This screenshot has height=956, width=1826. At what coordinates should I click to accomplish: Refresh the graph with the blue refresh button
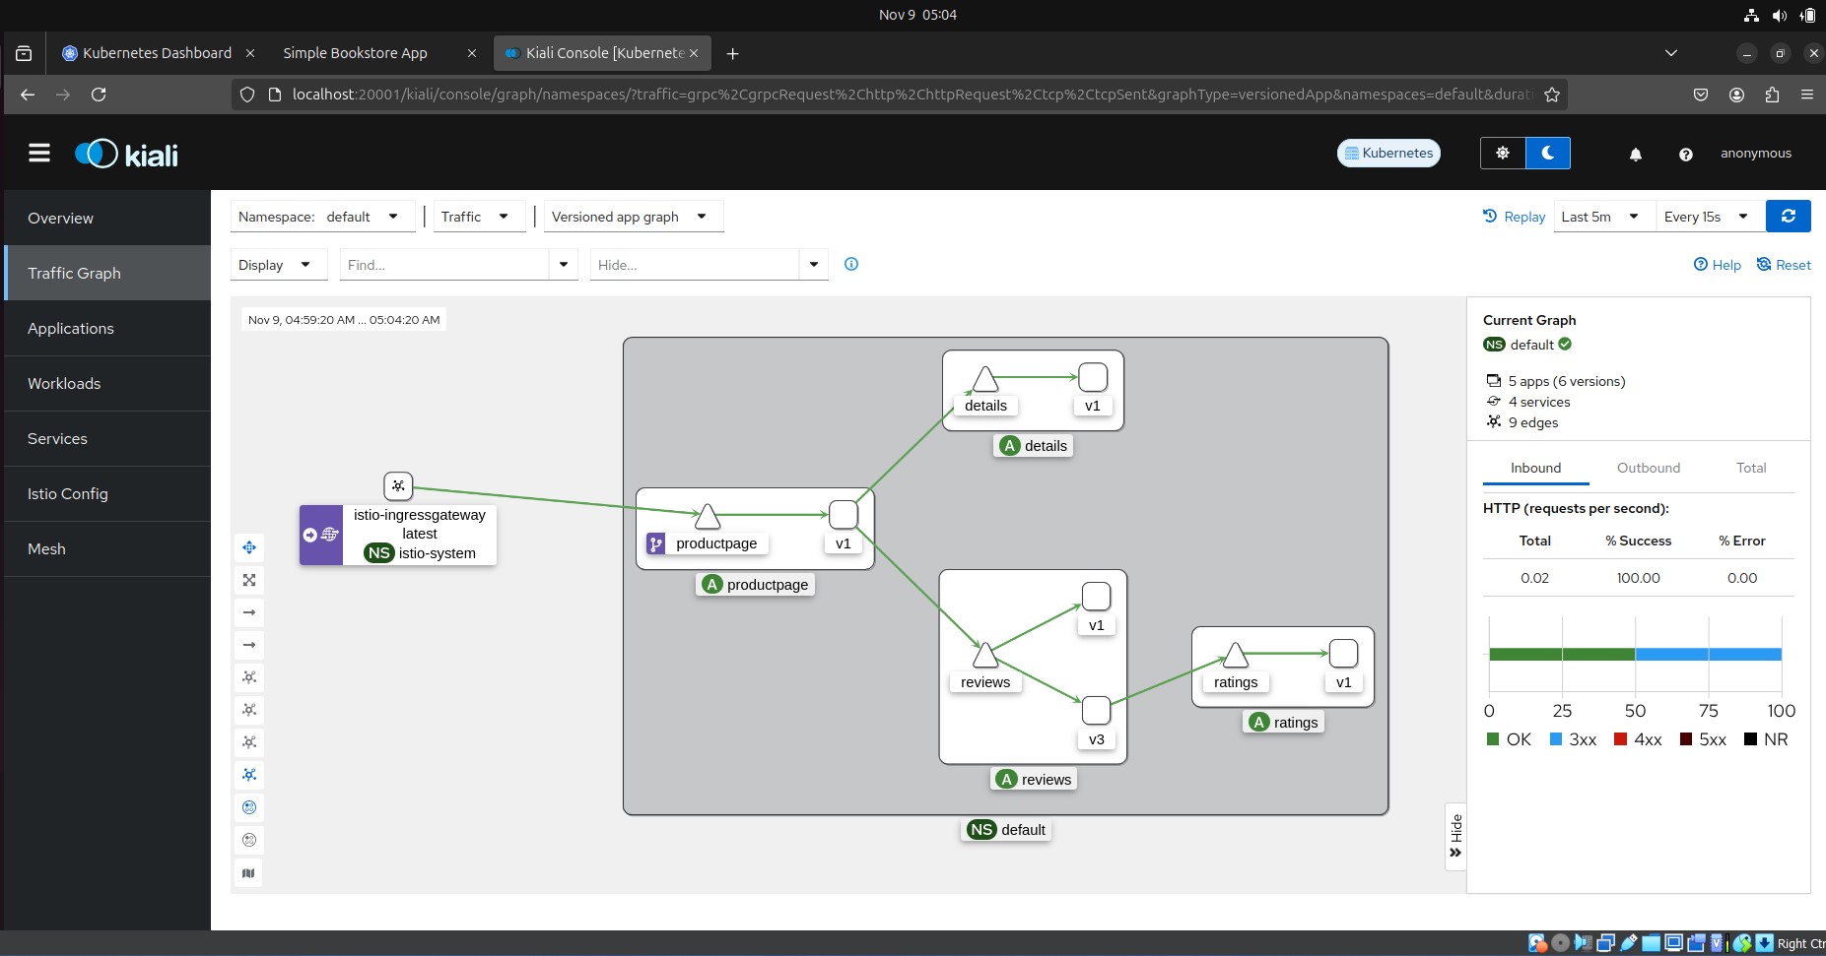(1789, 217)
